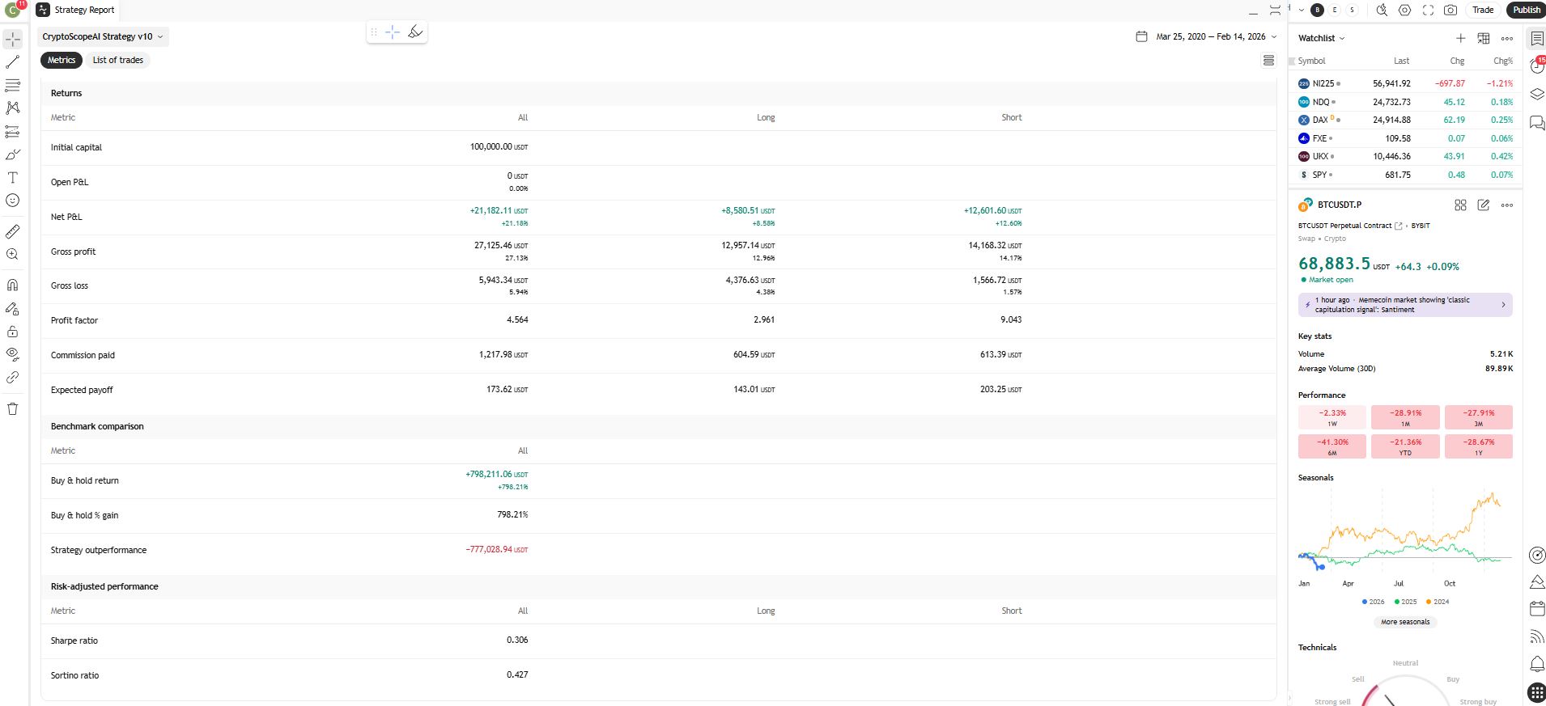The image size is (1546, 706).
Task: Select the trend line drawing tool
Action: click(13, 62)
